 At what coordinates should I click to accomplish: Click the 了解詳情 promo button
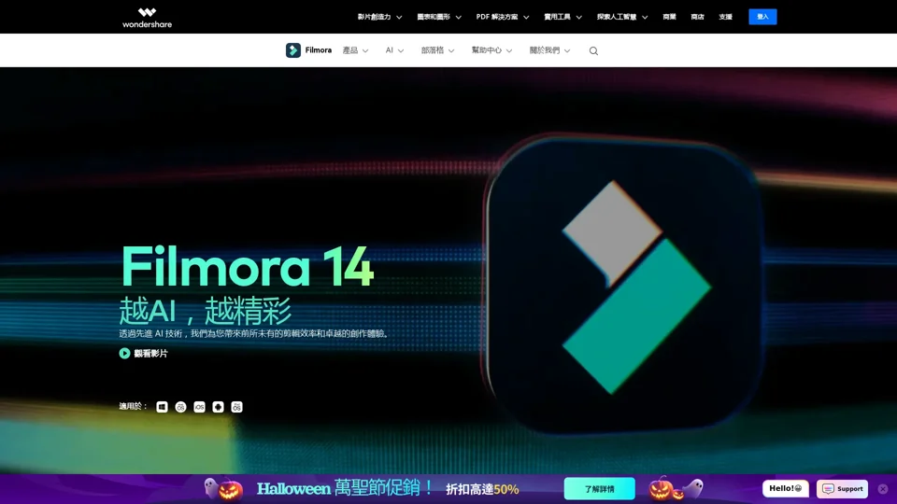click(x=600, y=489)
